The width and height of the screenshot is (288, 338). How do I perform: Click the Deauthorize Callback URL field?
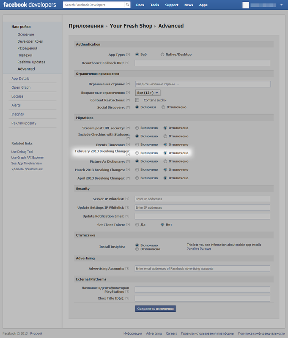pos(202,63)
